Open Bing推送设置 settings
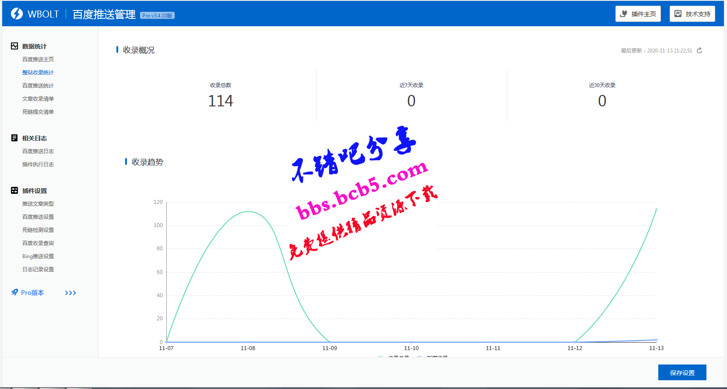The image size is (727, 389). coord(38,256)
